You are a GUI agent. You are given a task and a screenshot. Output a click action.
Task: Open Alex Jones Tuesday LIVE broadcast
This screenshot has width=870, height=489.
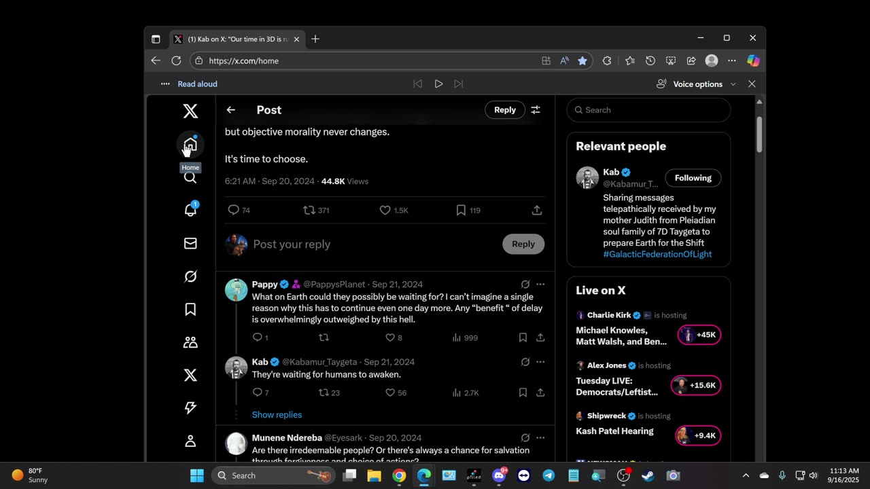click(x=648, y=380)
